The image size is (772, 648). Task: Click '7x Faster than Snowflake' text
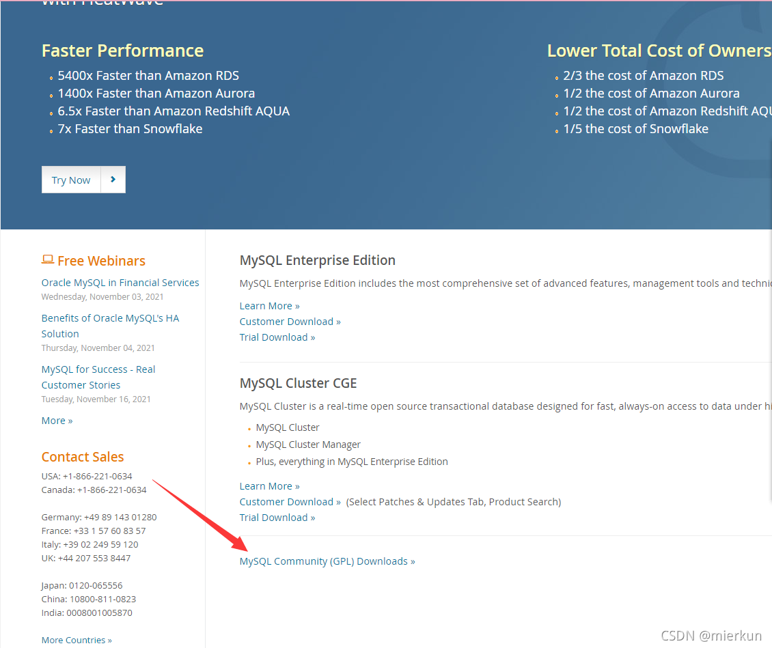[130, 129]
